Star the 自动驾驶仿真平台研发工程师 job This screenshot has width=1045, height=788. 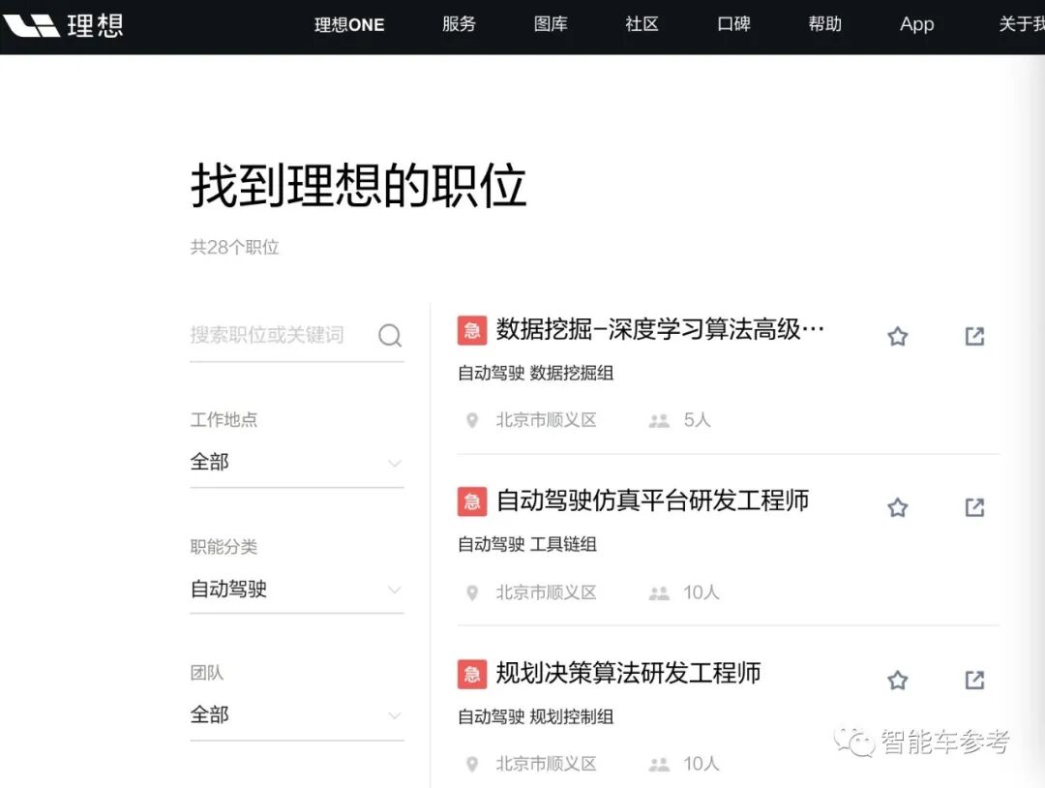tap(898, 507)
